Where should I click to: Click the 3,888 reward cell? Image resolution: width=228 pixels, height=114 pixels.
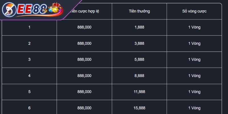(139, 44)
